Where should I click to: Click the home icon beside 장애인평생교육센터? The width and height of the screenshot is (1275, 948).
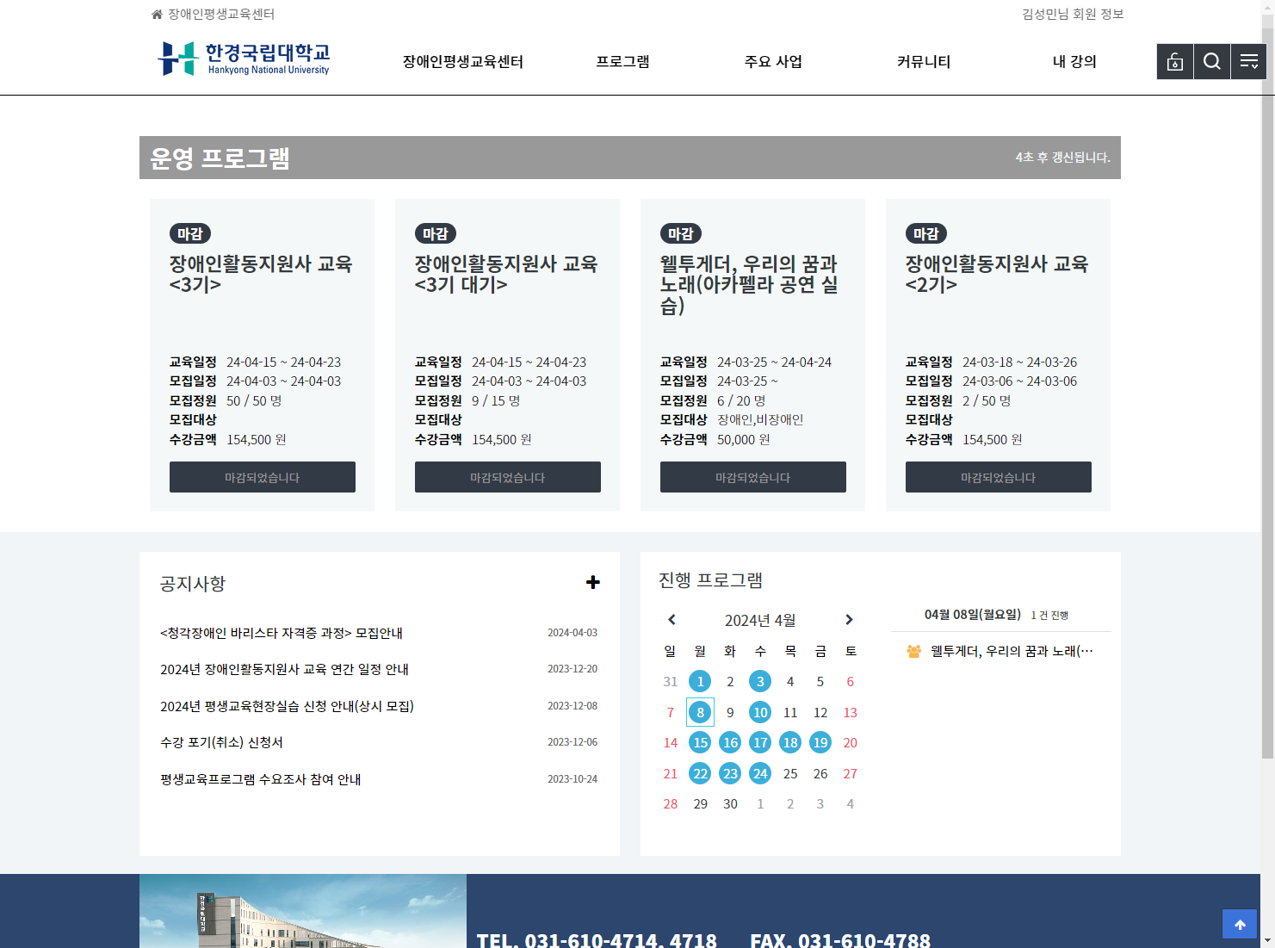click(x=157, y=14)
